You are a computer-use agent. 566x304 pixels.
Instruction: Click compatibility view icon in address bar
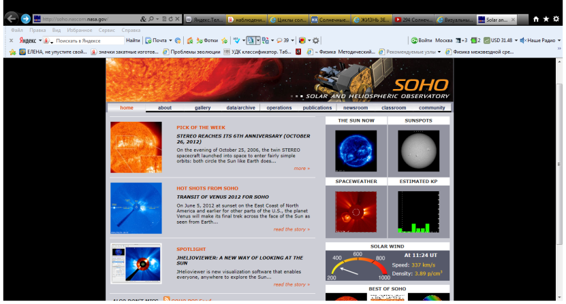pos(164,19)
